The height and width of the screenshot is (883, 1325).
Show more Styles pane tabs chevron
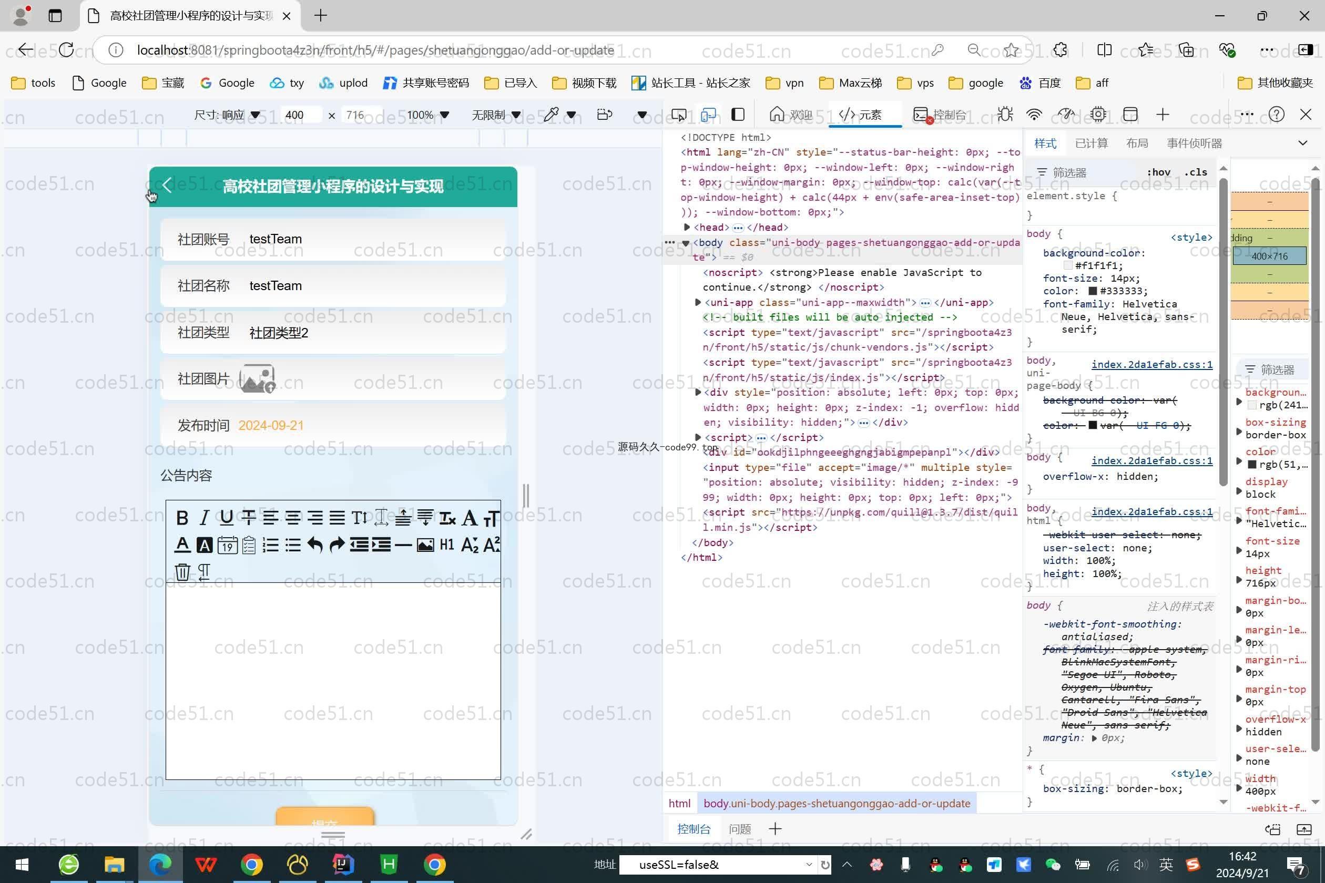tap(1302, 143)
